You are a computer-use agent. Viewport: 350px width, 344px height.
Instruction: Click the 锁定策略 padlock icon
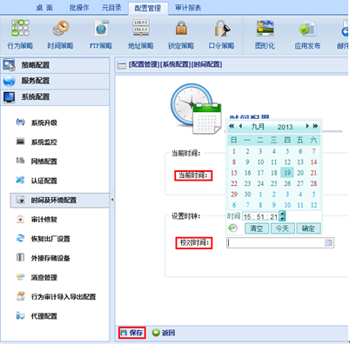[x=181, y=28]
